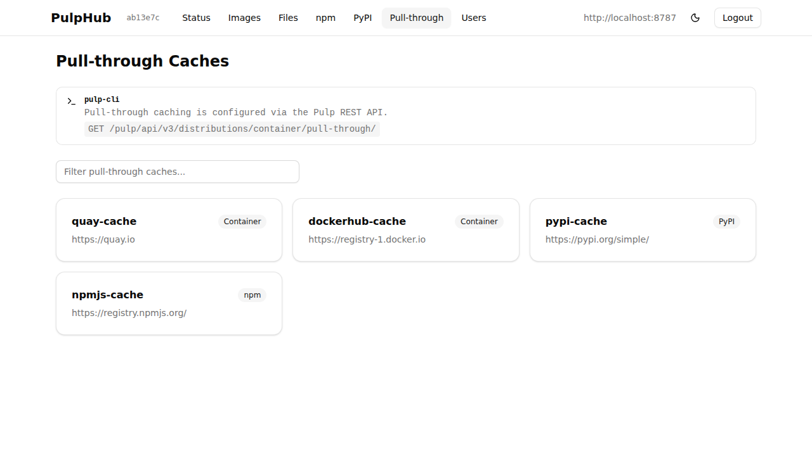Click the PyPI badge on pypi-cache card
Image resolution: width=812 pixels, height=456 pixels.
tap(726, 221)
